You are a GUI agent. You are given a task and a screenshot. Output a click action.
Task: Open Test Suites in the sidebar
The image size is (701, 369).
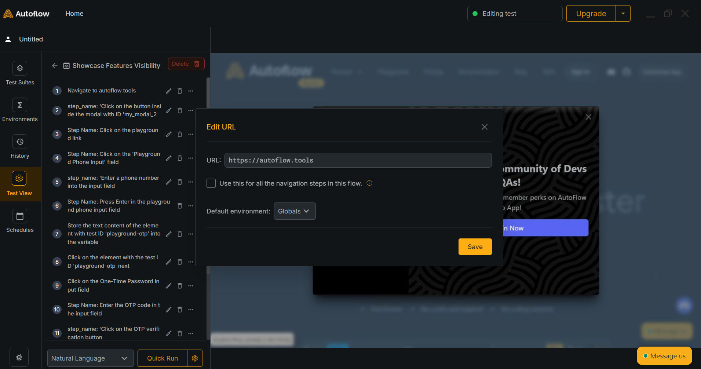[20, 73]
